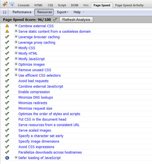Switch to the CSS tab
The height and width of the screenshot is (164, 152).
(50, 5)
